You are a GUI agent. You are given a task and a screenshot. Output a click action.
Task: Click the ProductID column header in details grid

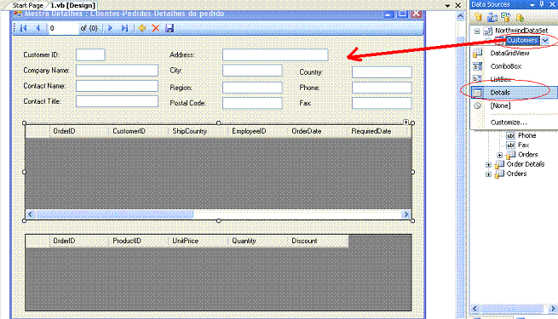tap(138, 241)
